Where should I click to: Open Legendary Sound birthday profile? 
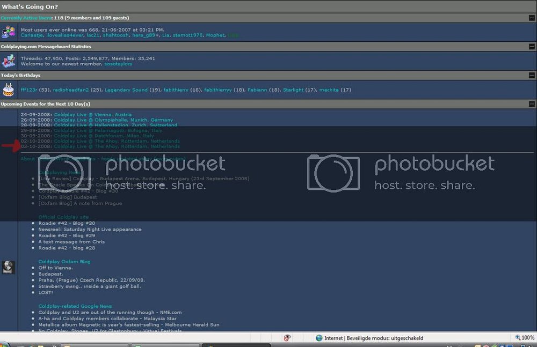[126, 90]
